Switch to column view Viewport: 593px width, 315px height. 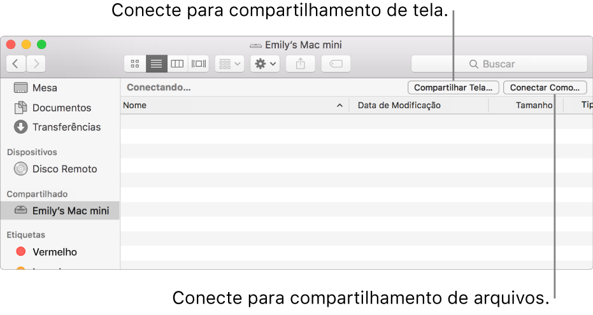point(177,64)
